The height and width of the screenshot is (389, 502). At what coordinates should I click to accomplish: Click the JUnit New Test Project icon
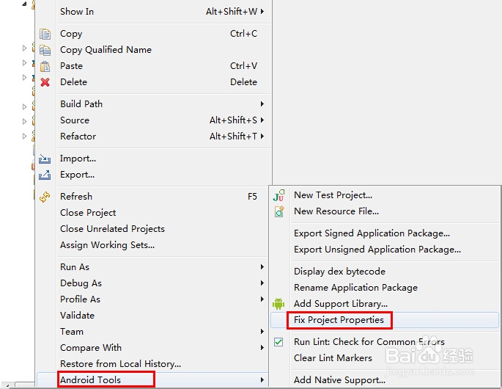coord(278,195)
